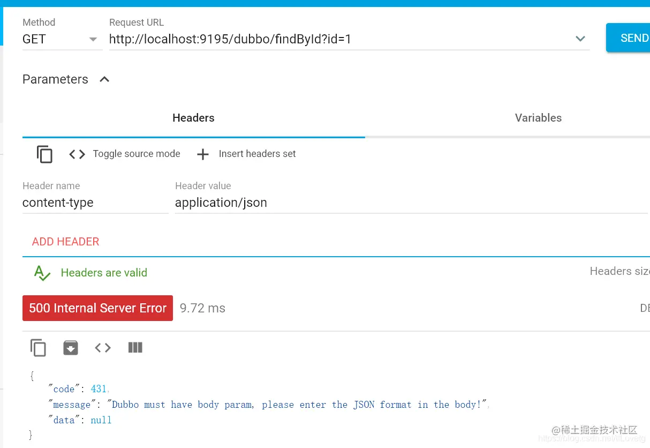
Task: Copy headers to clipboard icon
Action: 44,154
